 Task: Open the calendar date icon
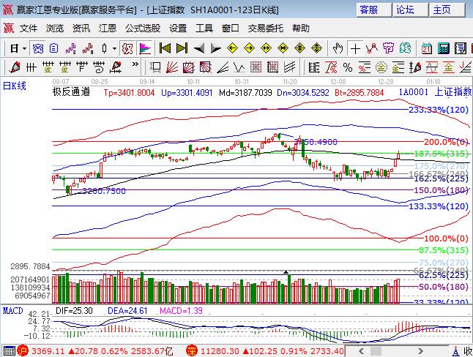(x=427, y=48)
